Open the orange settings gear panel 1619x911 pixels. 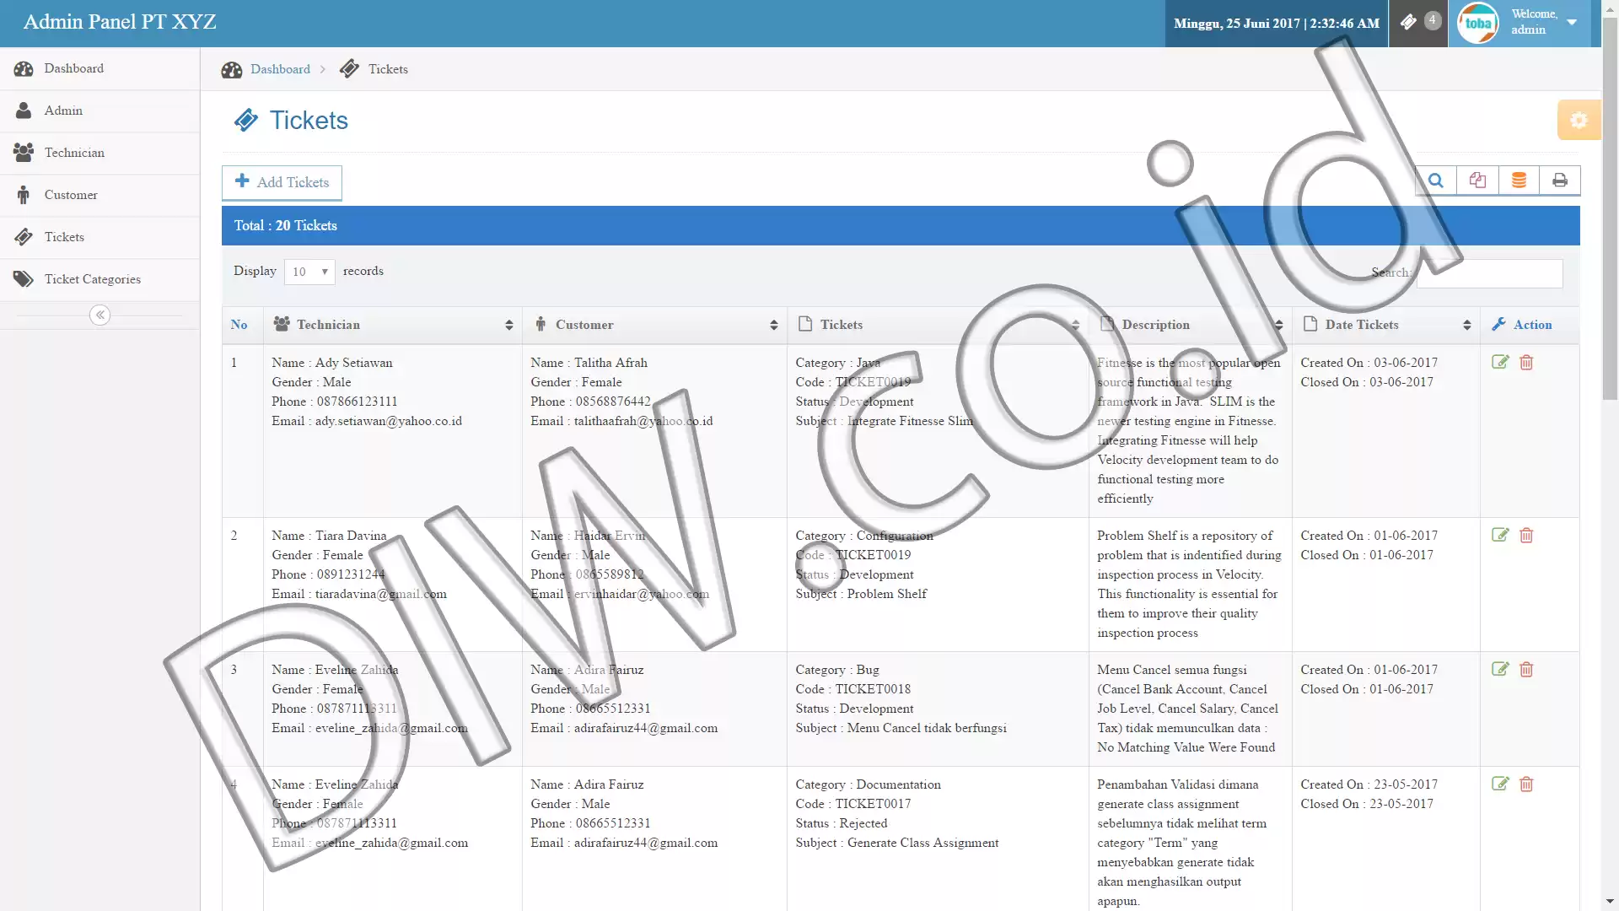click(1579, 120)
